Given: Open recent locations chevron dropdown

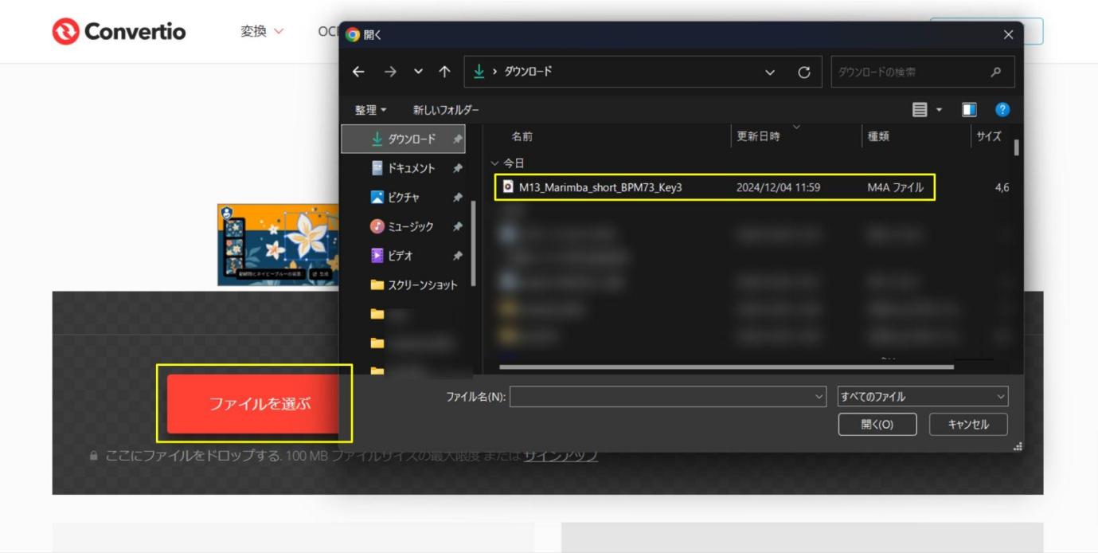Looking at the screenshot, I should click(418, 72).
